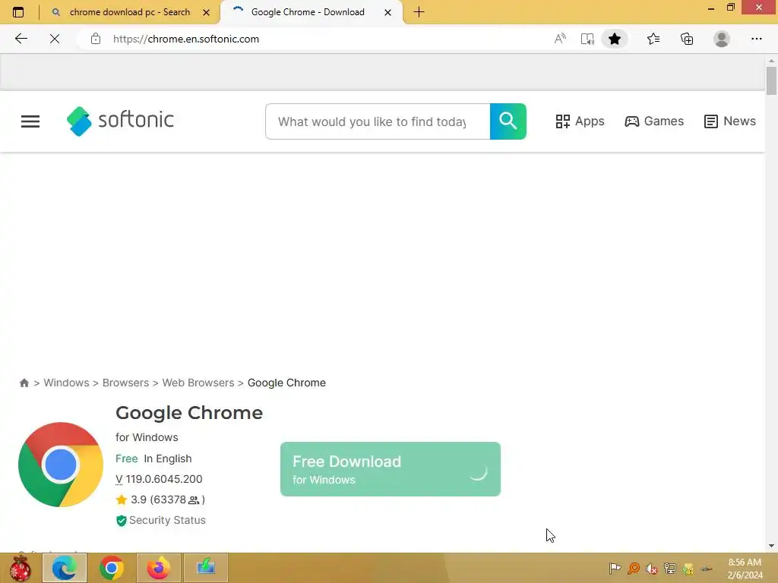Open Action Center flag tray icon
Image resolution: width=778 pixels, height=583 pixels.
tap(615, 568)
